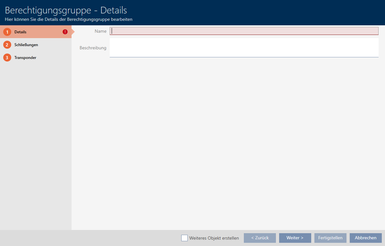Screen dimensions: 385x246
Task: Select the step 2 number circle icon
Action: [7, 45]
